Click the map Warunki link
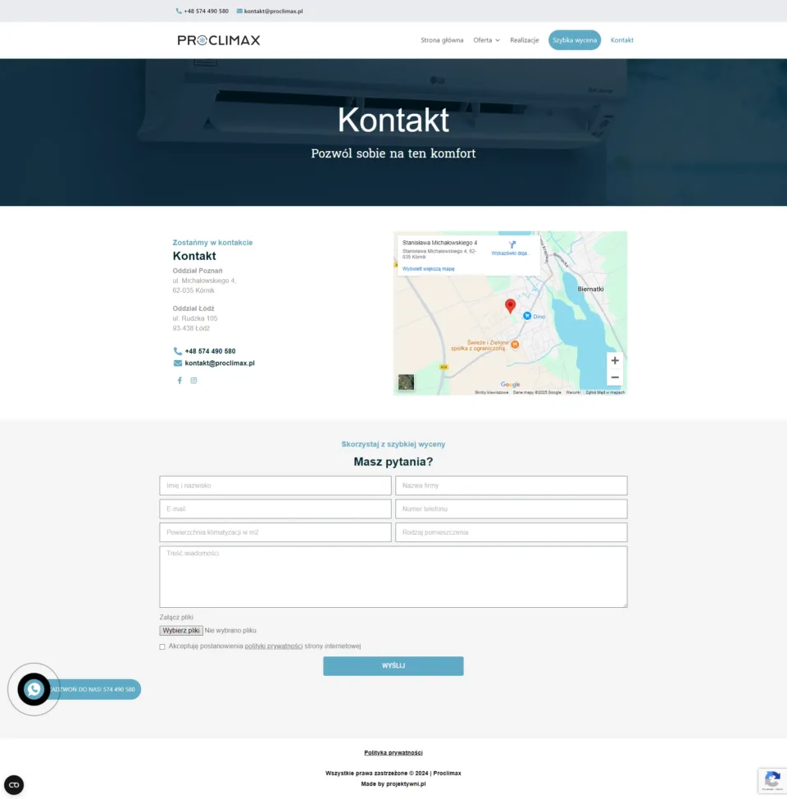 573,392
